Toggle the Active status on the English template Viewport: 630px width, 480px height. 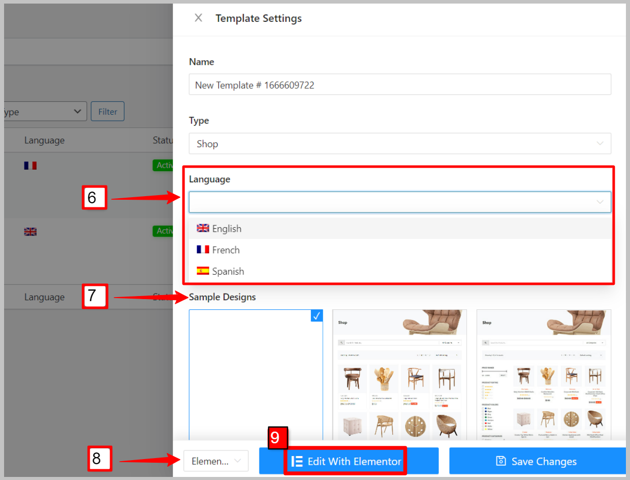pyautogui.click(x=162, y=231)
